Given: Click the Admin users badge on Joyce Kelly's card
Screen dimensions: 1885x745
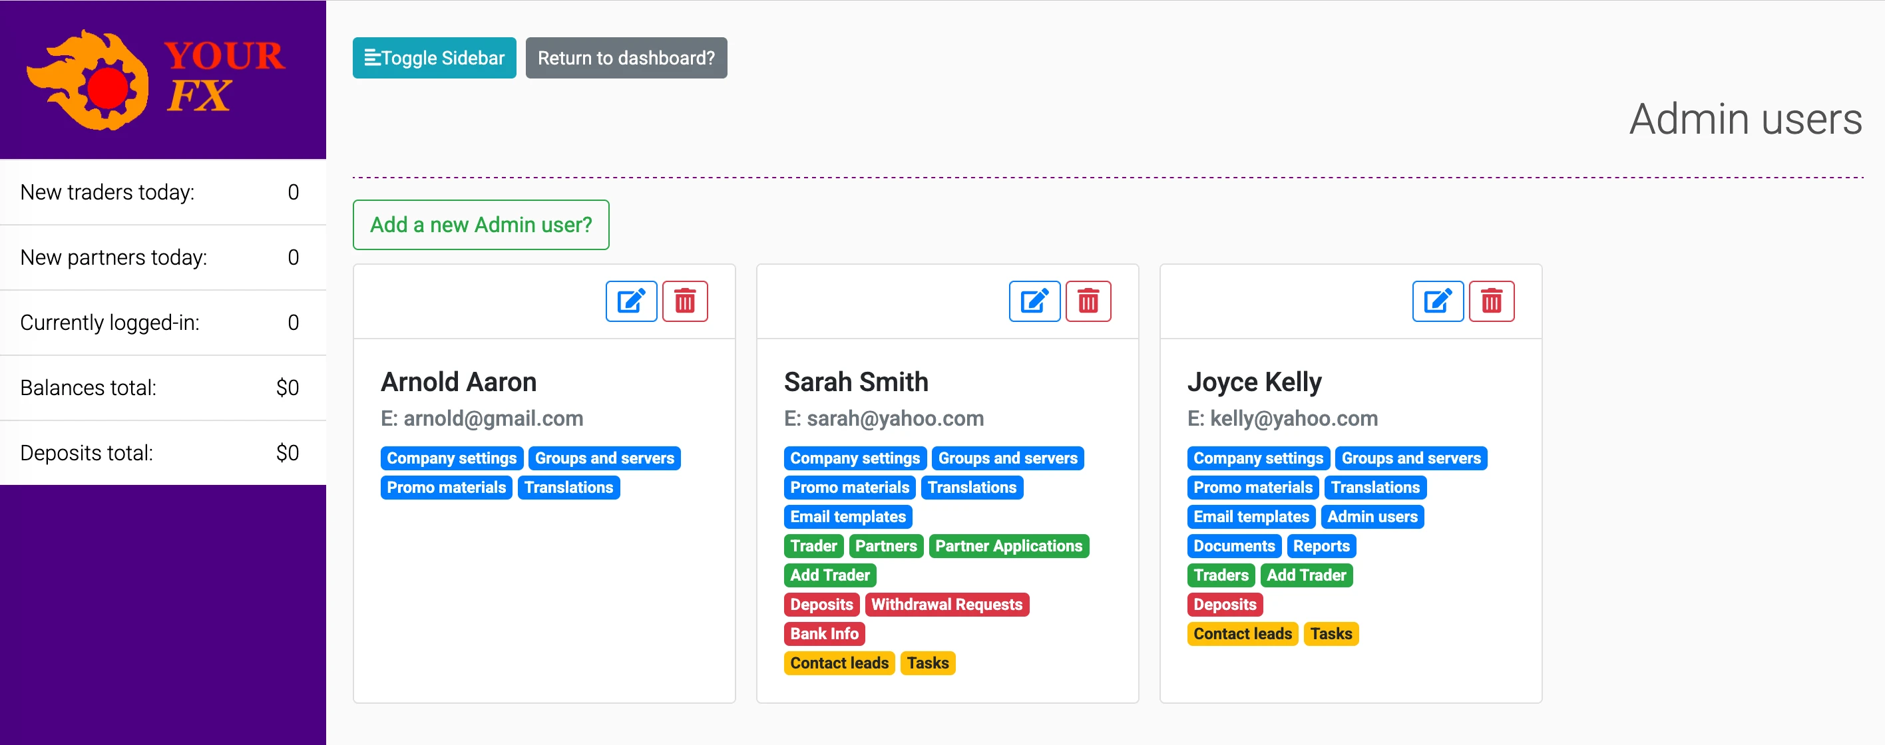Looking at the screenshot, I should pos(1372,516).
